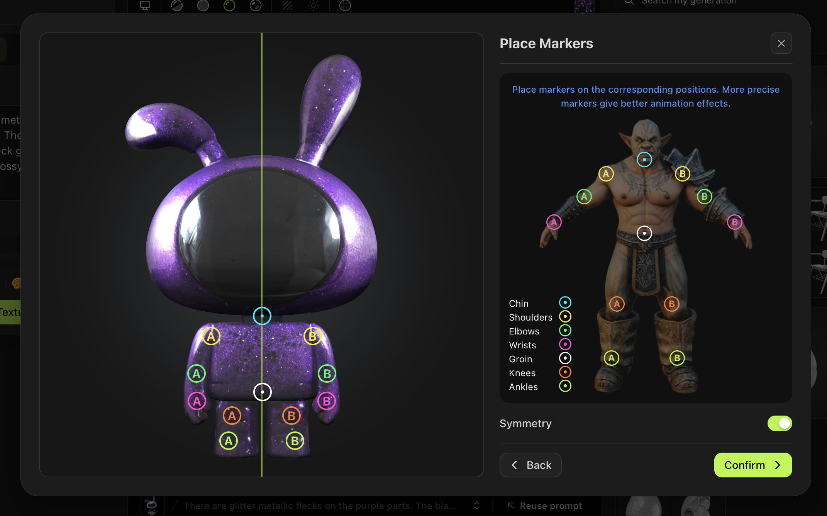The height and width of the screenshot is (516, 827).
Task: Toggle the Symmetry switch off
Action: (x=780, y=423)
